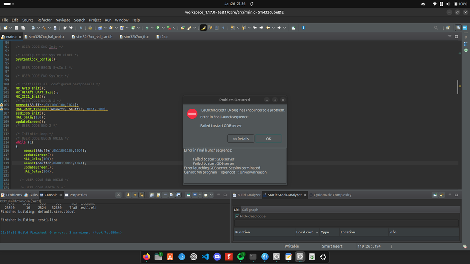This screenshot has height=264, width=470.
Task: Click the Scroll Down arrow in Console toolbar
Action: coord(128,195)
